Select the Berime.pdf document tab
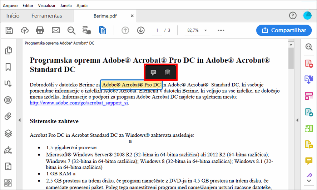 [x=105, y=16]
